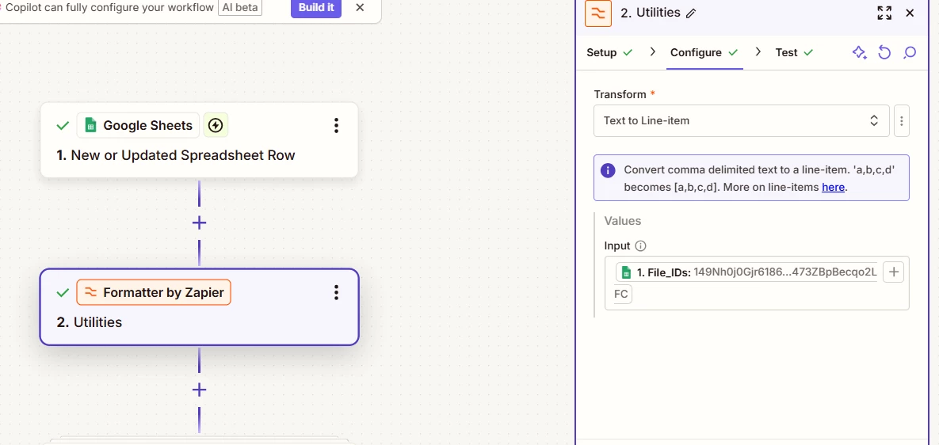Add data with the Input plus button
This screenshot has width=939, height=445.
894,272
